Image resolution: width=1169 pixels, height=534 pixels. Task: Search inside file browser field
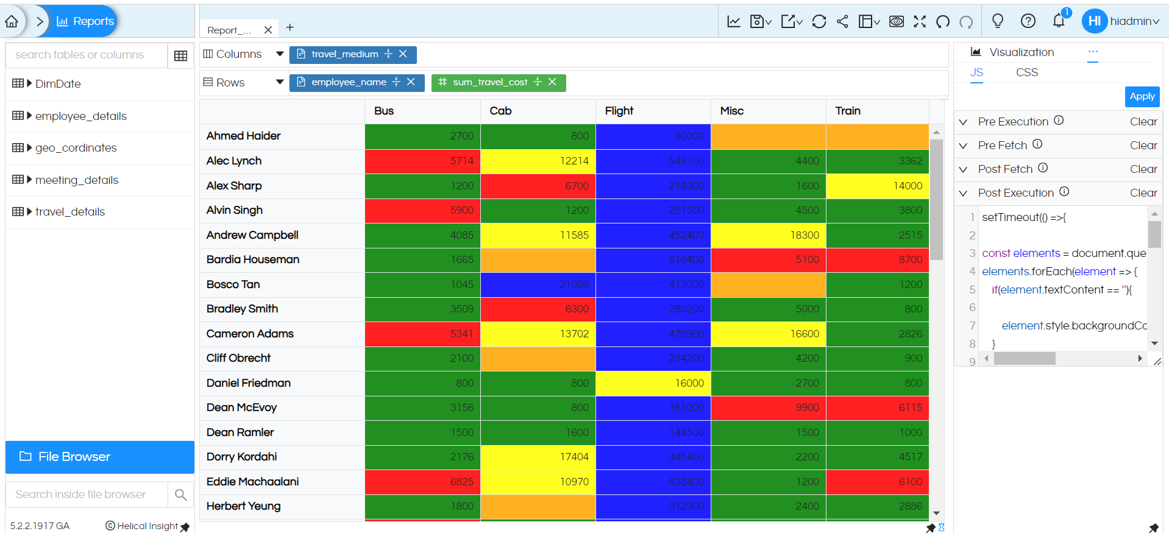87,494
